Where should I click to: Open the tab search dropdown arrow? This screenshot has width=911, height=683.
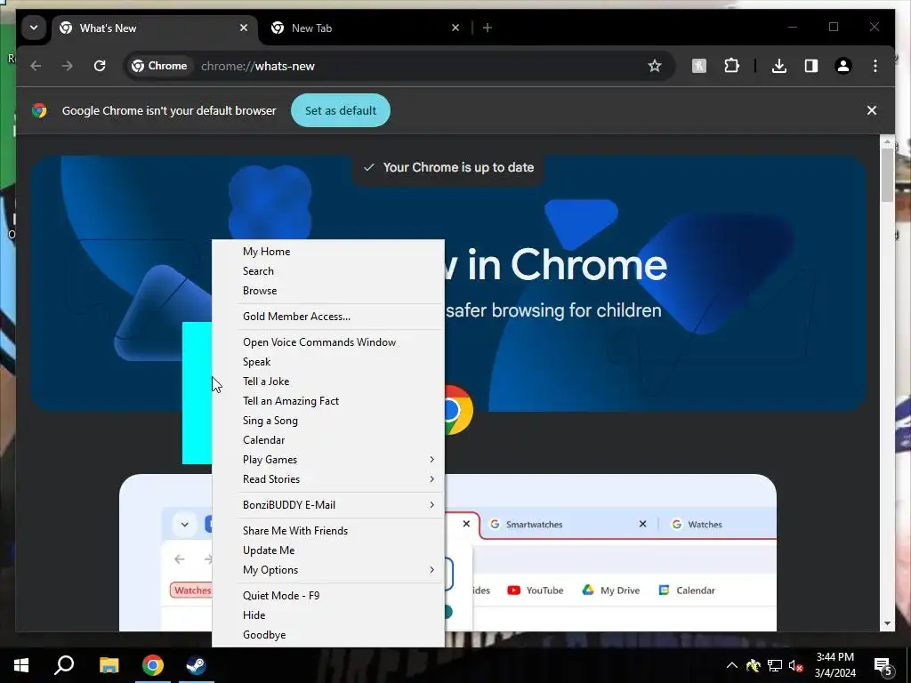point(34,28)
